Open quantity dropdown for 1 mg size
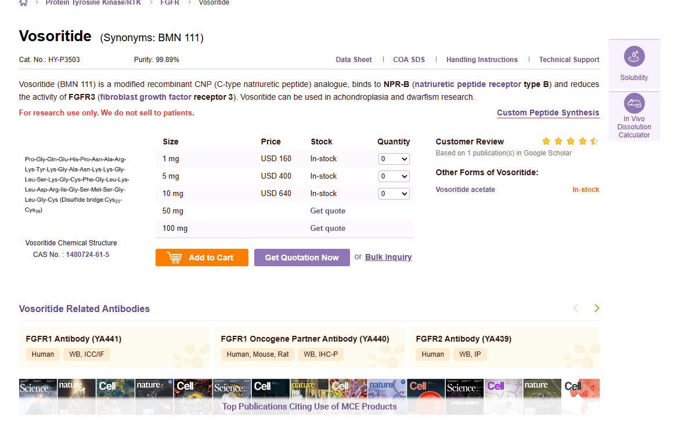The image size is (678, 424). pyautogui.click(x=394, y=159)
